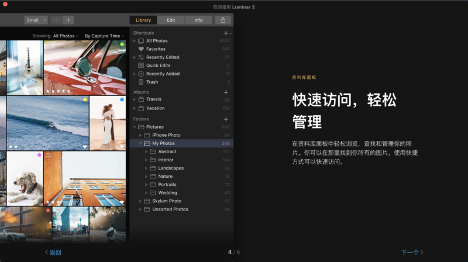Viewport: 468px width, 262px height.
Task: Collapse the Pictures folder triangle
Action: pyautogui.click(x=135, y=127)
